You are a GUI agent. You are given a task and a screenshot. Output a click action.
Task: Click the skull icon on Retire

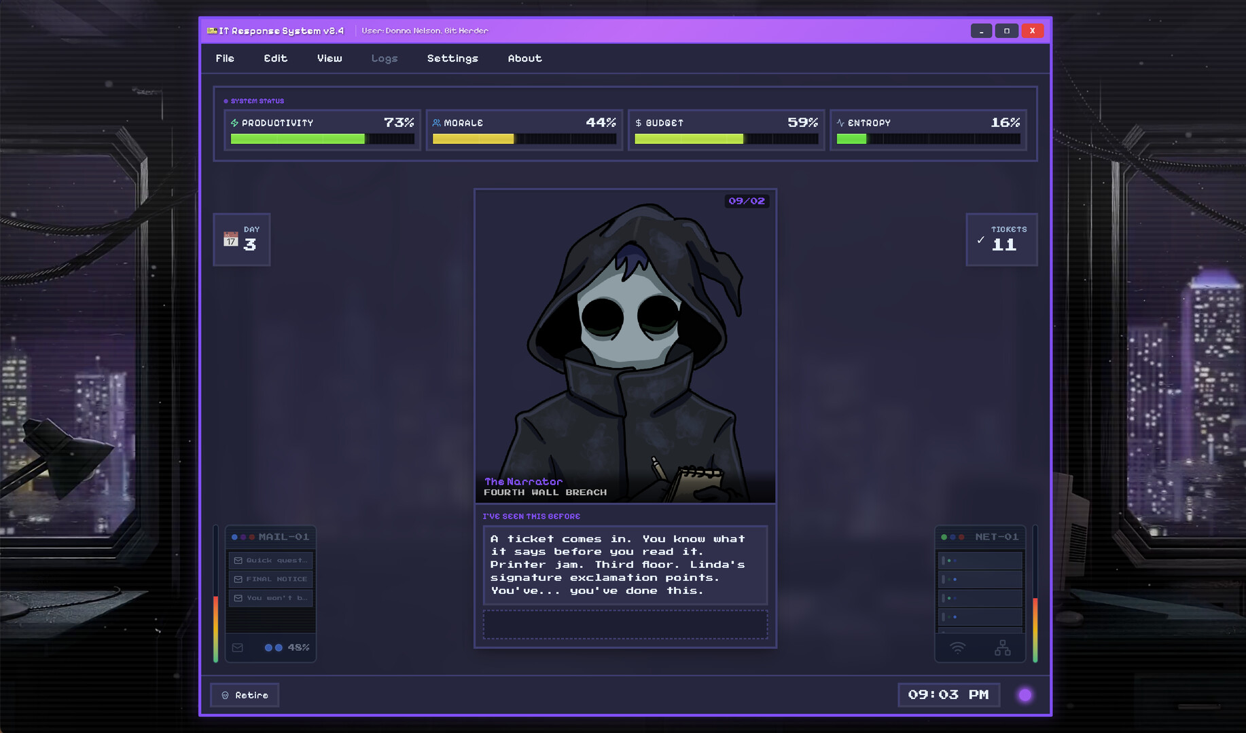(x=225, y=696)
